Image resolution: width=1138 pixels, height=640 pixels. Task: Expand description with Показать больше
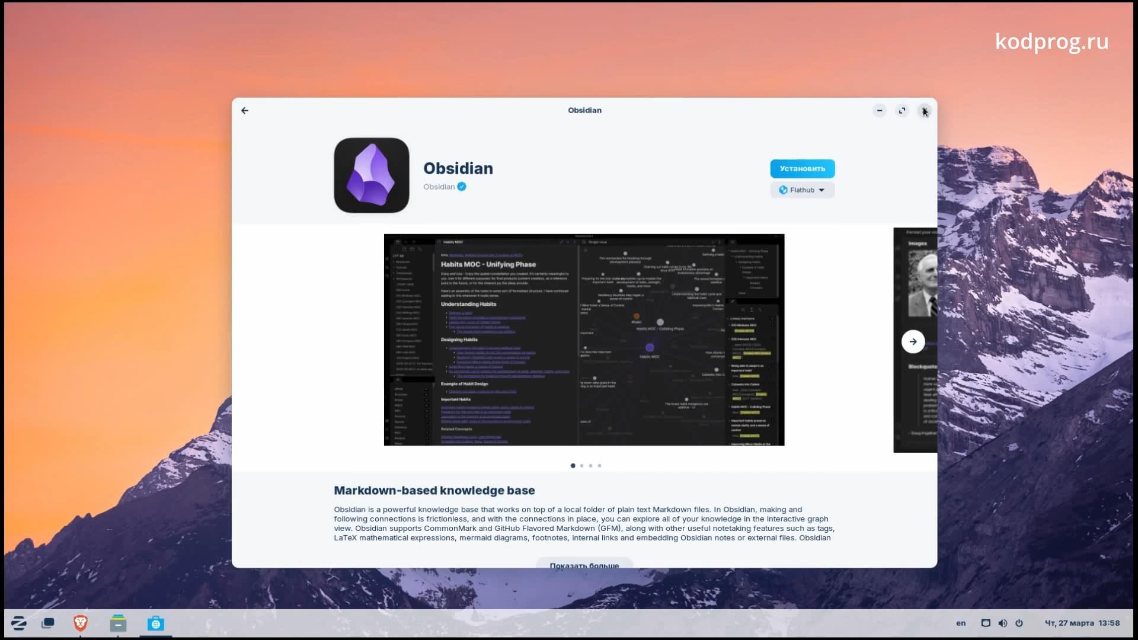click(584, 564)
